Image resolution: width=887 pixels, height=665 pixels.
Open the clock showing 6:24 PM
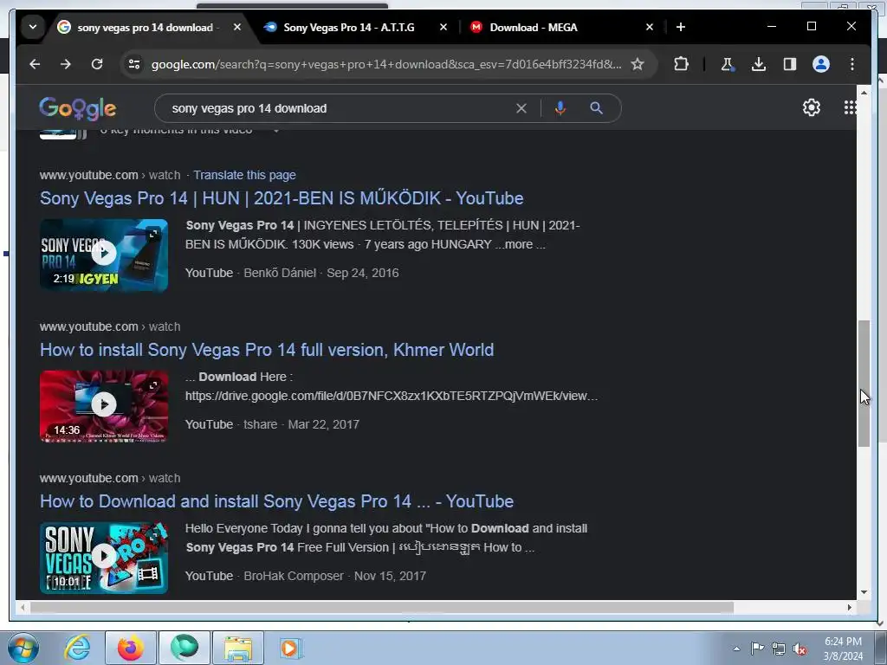tap(843, 649)
